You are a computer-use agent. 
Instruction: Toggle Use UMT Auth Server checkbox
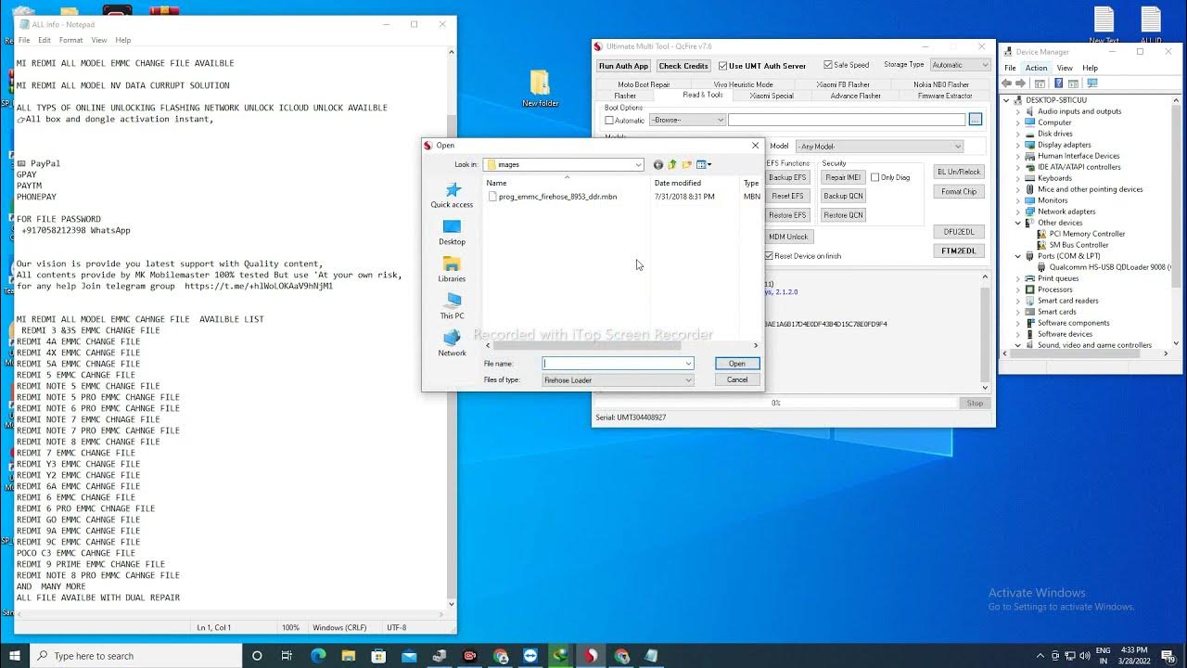pyautogui.click(x=723, y=66)
